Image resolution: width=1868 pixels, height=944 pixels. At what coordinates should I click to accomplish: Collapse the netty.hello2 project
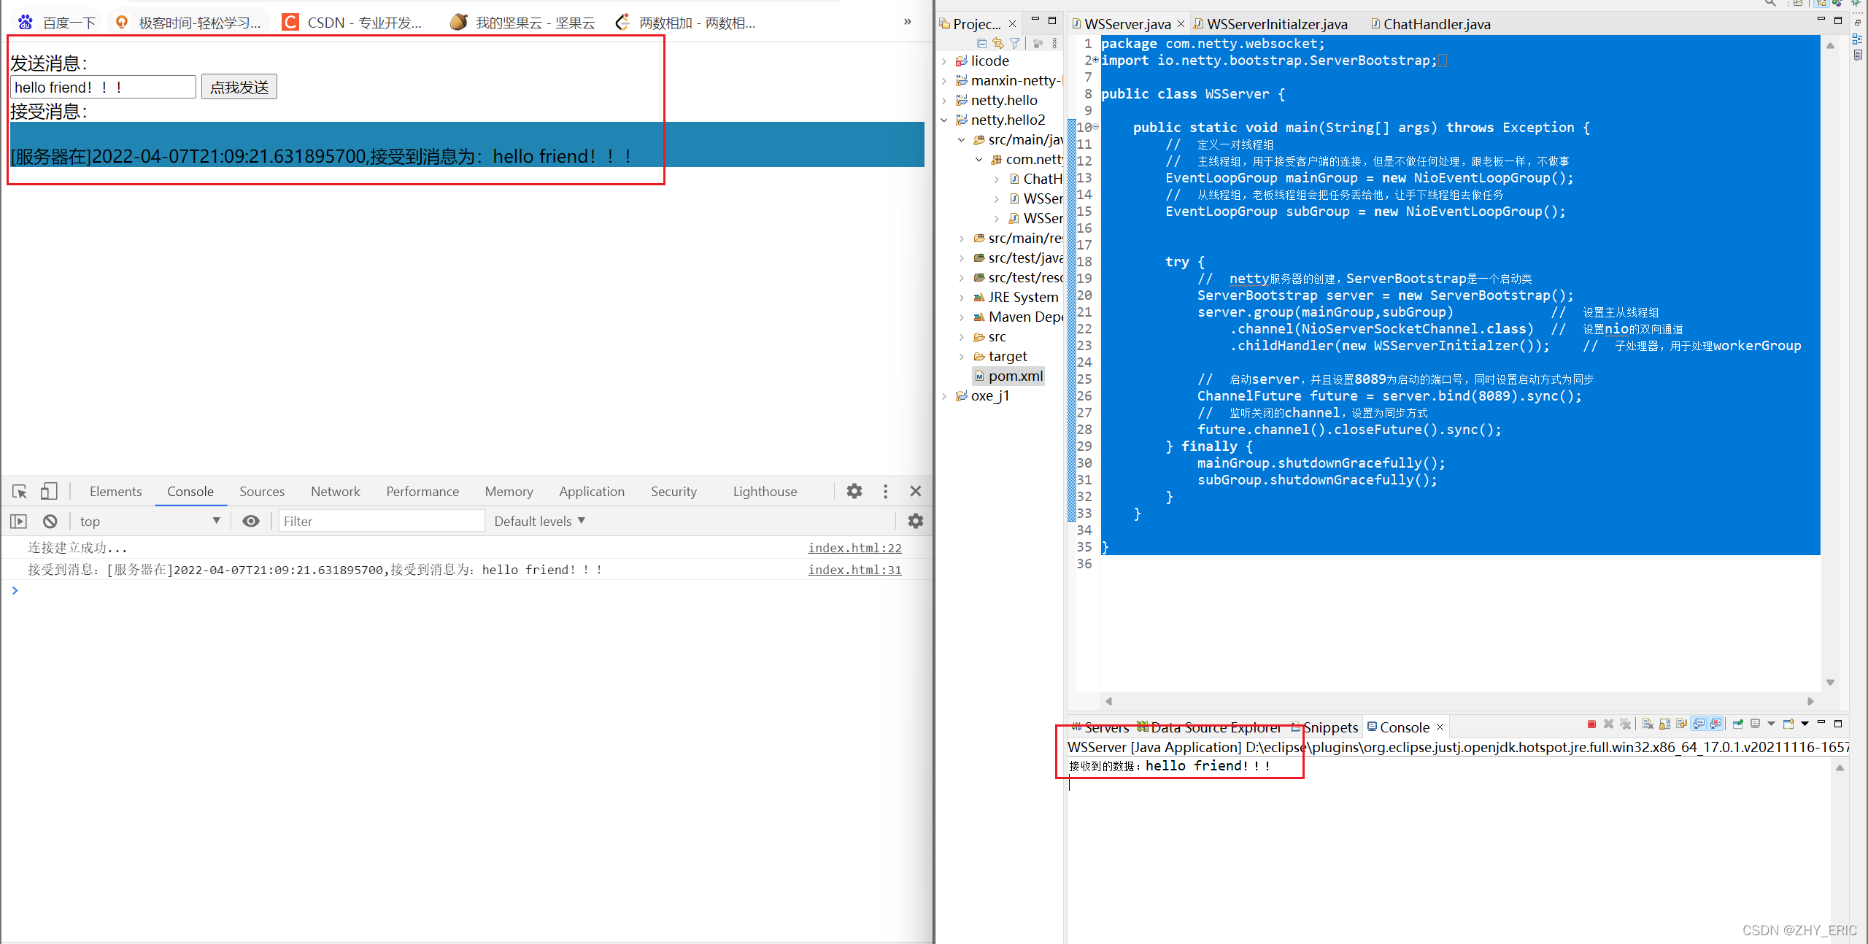pyautogui.click(x=944, y=120)
